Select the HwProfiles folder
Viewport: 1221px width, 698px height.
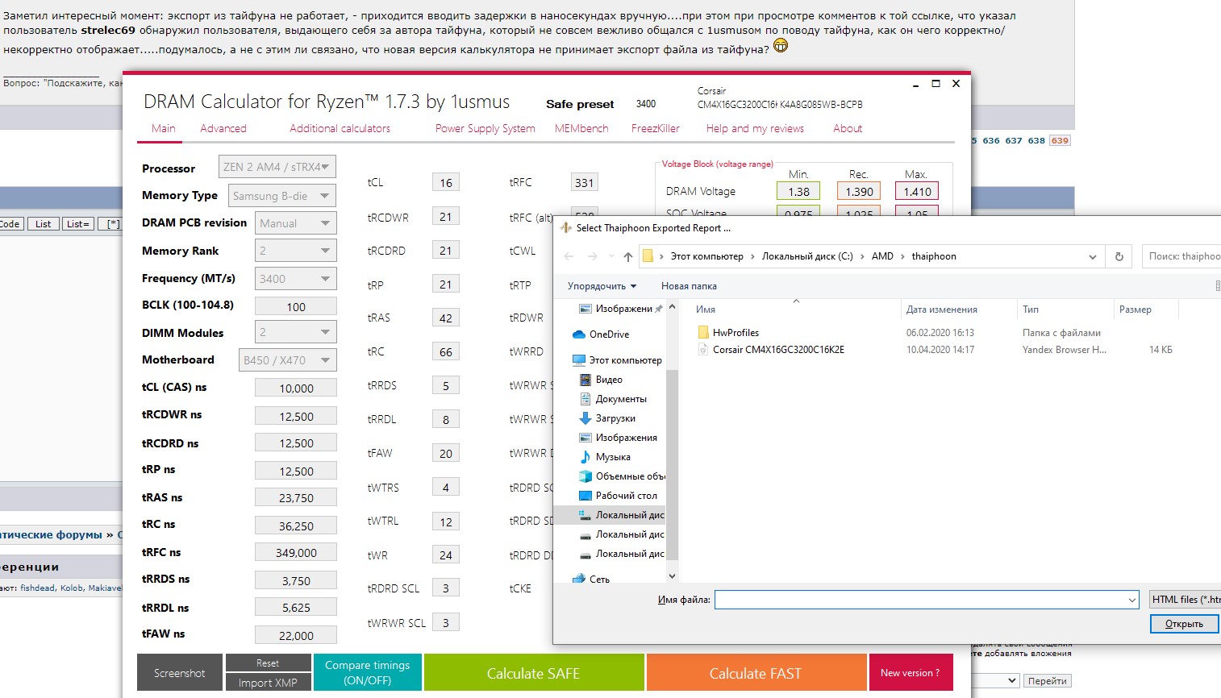(x=728, y=333)
